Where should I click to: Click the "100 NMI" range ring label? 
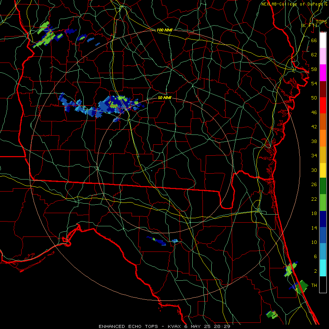[x=164, y=30]
